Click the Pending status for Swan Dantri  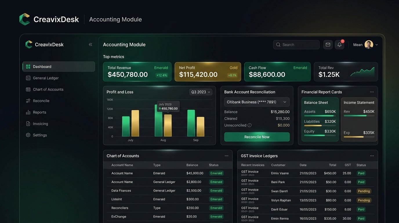(364, 191)
